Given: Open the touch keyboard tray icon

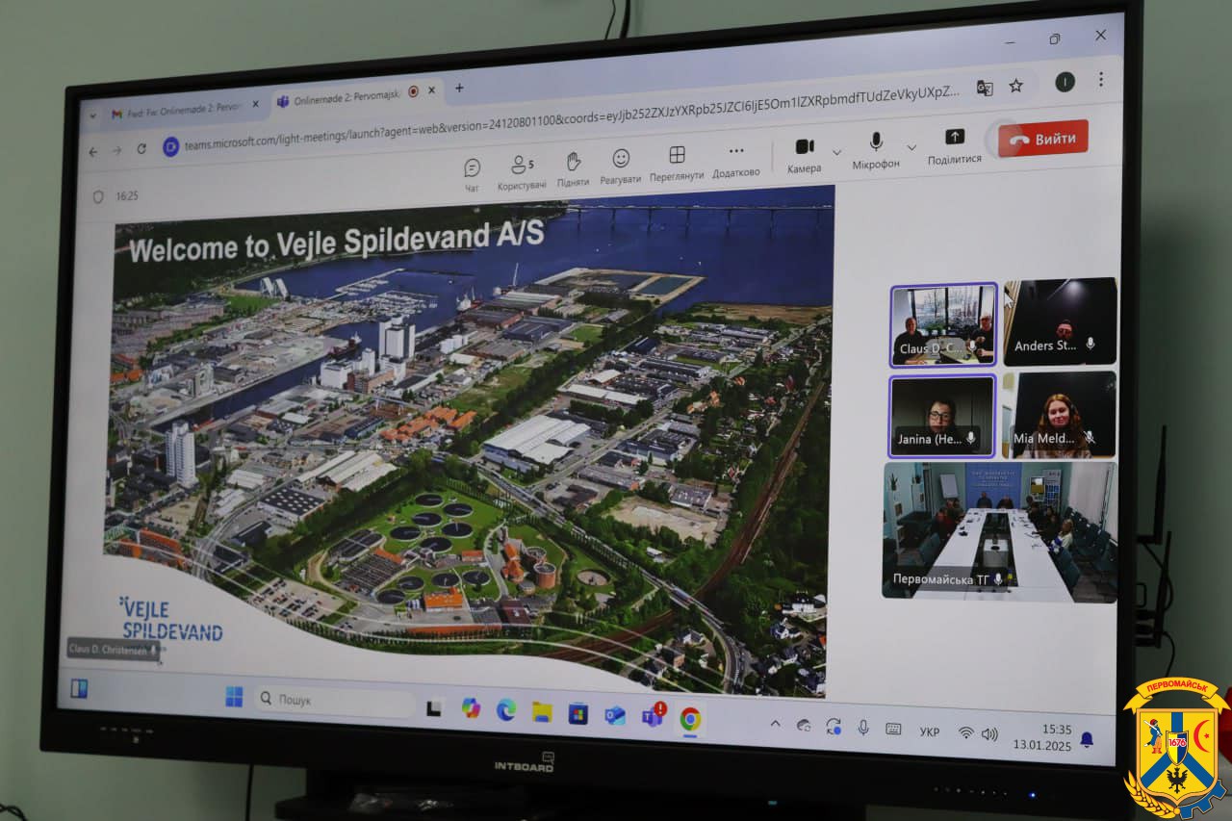Looking at the screenshot, I should pos(893,730).
